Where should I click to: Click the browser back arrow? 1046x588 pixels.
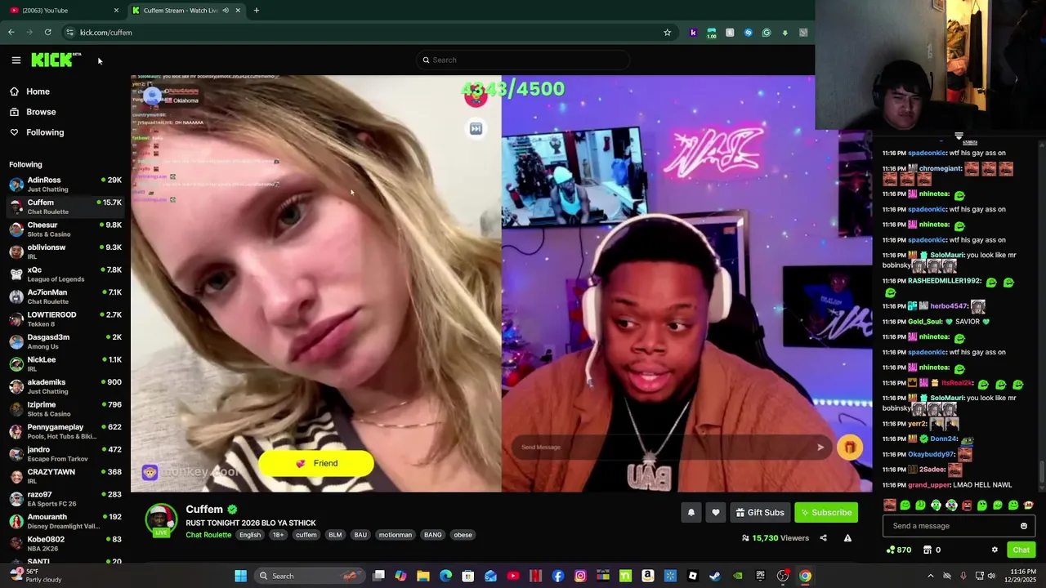[11, 33]
